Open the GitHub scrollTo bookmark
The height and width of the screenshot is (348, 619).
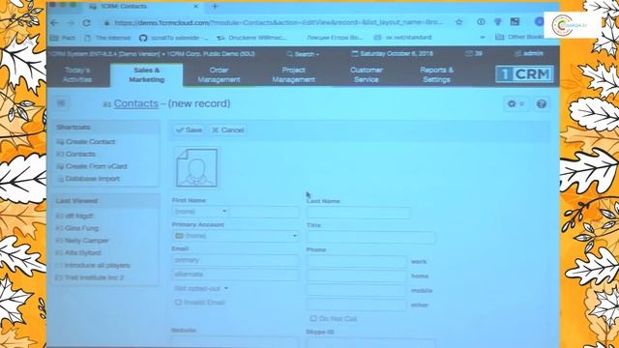click(174, 38)
